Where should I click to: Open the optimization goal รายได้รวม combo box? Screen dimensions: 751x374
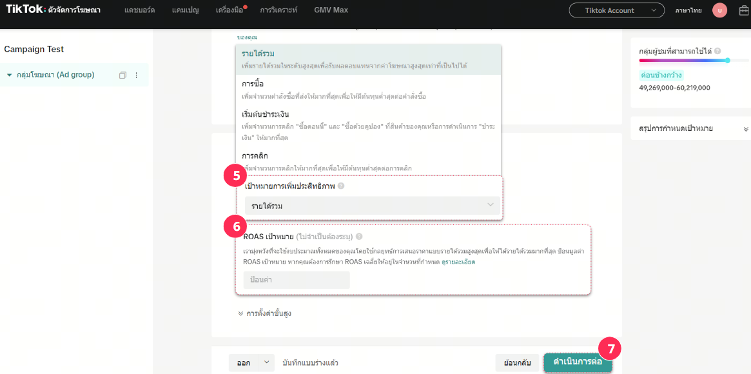point(372,206)
